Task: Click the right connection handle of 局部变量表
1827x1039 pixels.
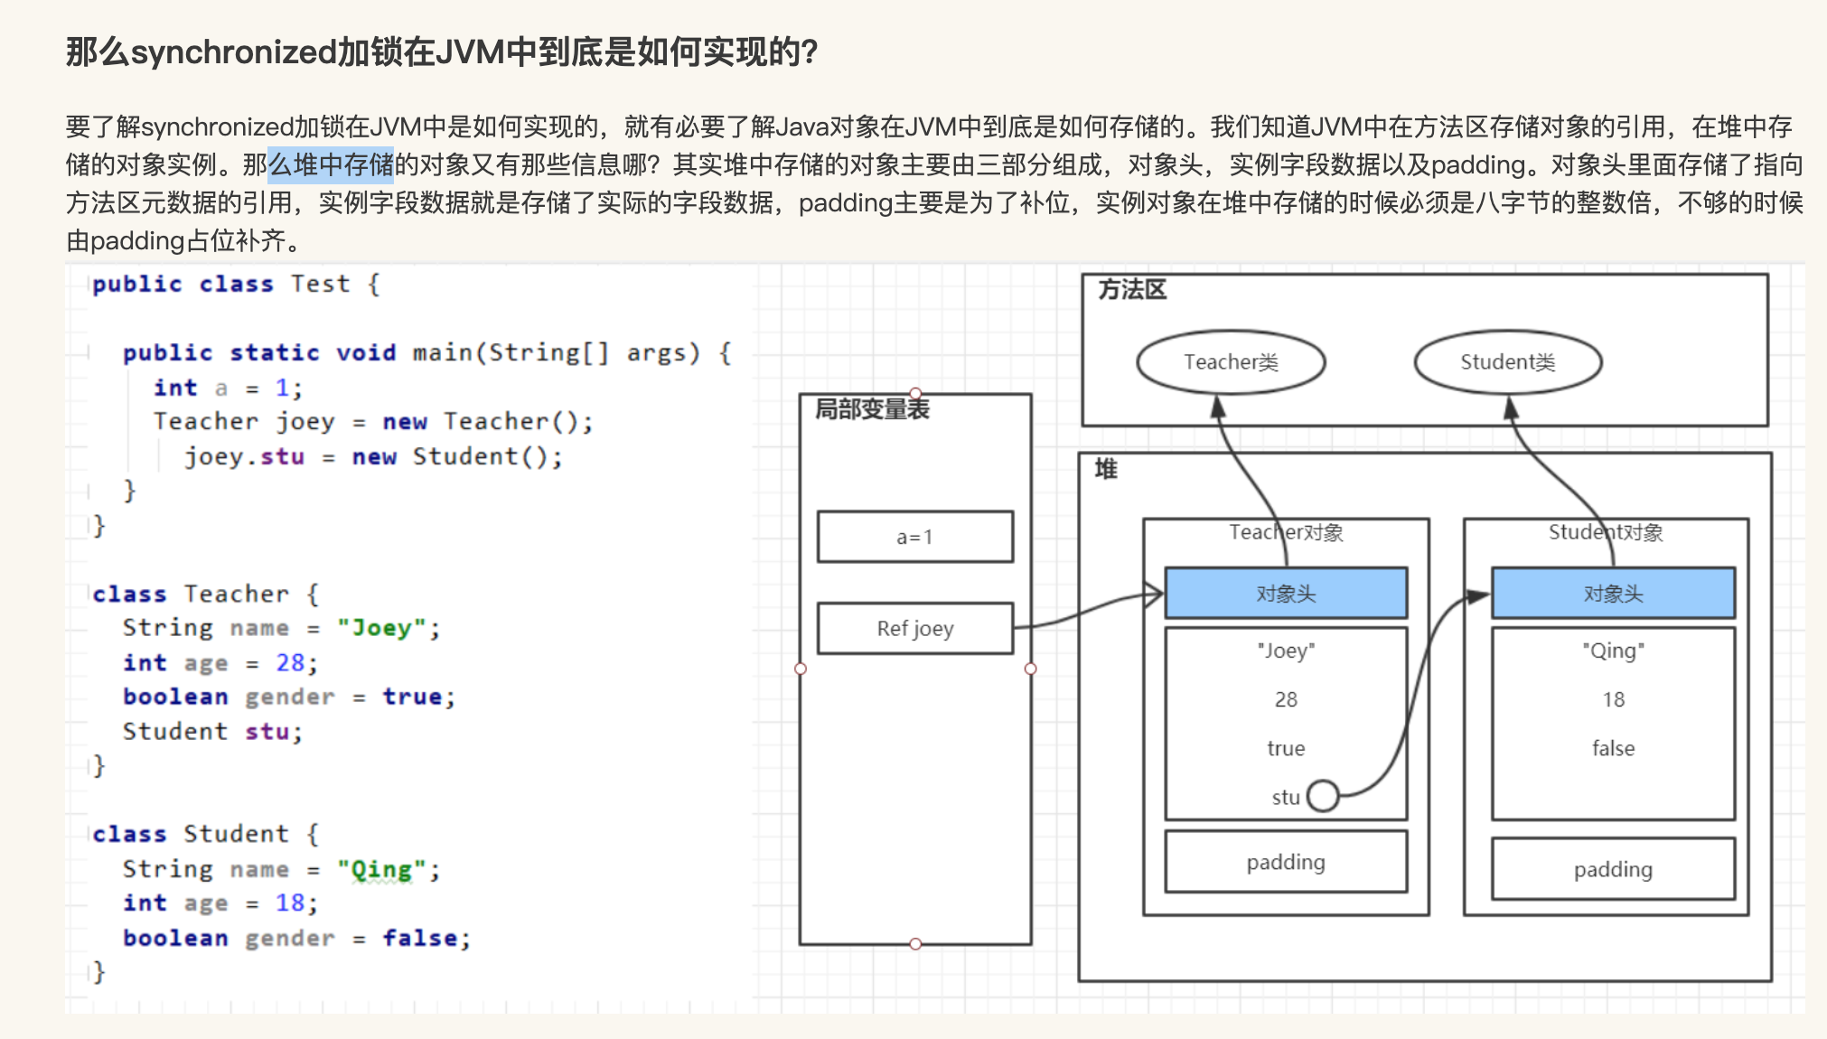Action: pos(1030,669)
